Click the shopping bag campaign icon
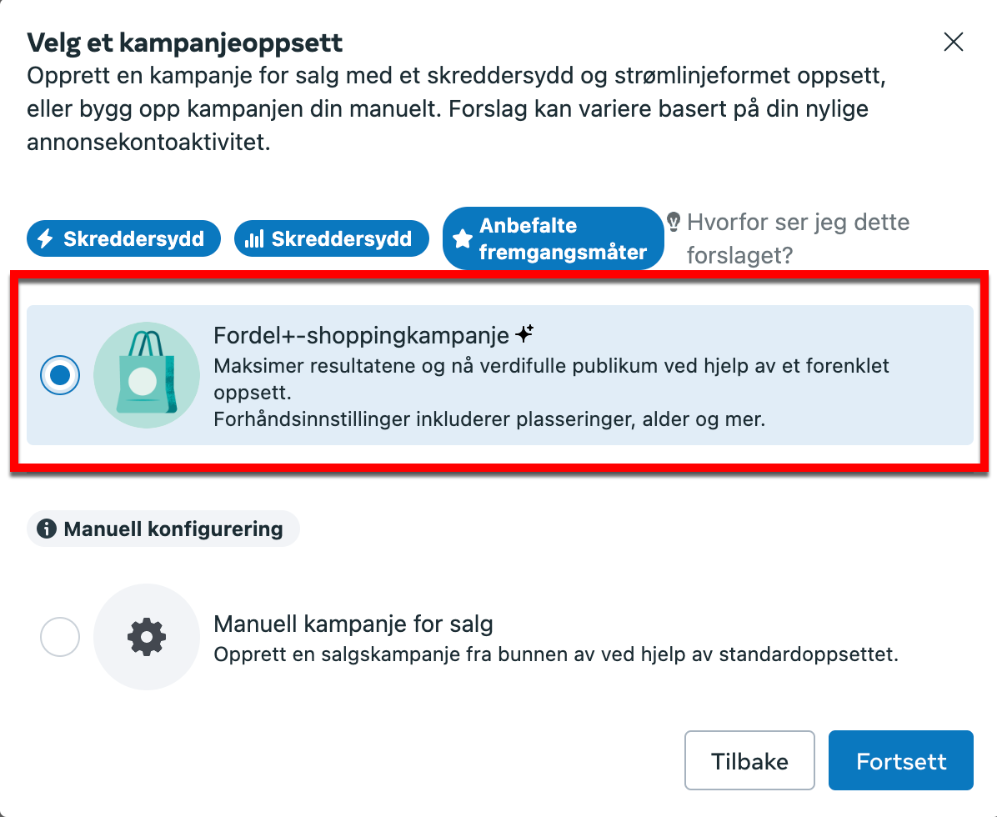997x817 pixels. tap(147, 375)
